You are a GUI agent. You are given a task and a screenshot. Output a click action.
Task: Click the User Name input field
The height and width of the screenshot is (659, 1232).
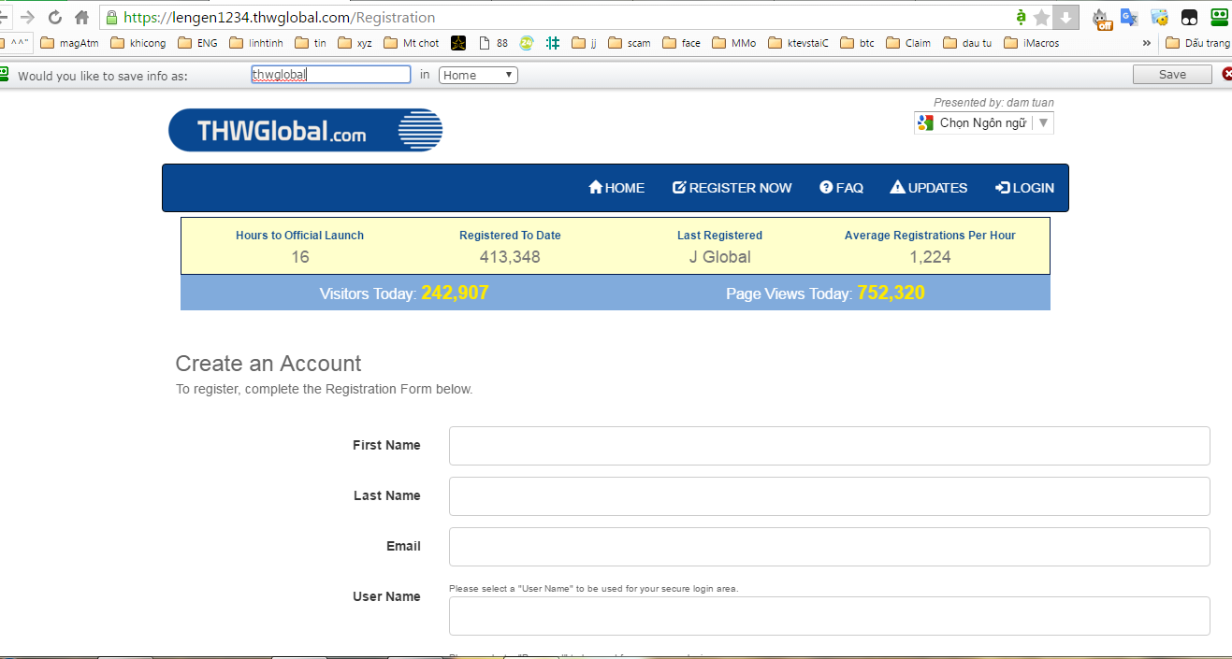pyautogui.click(x=829, y=616)
